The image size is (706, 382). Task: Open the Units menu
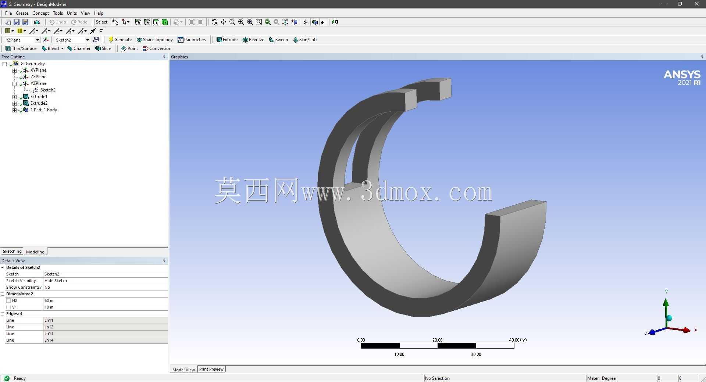click(72, 13)
